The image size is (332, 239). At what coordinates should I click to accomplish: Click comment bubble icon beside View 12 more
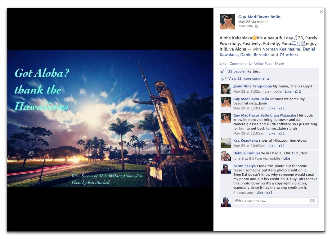pos(223,79)
